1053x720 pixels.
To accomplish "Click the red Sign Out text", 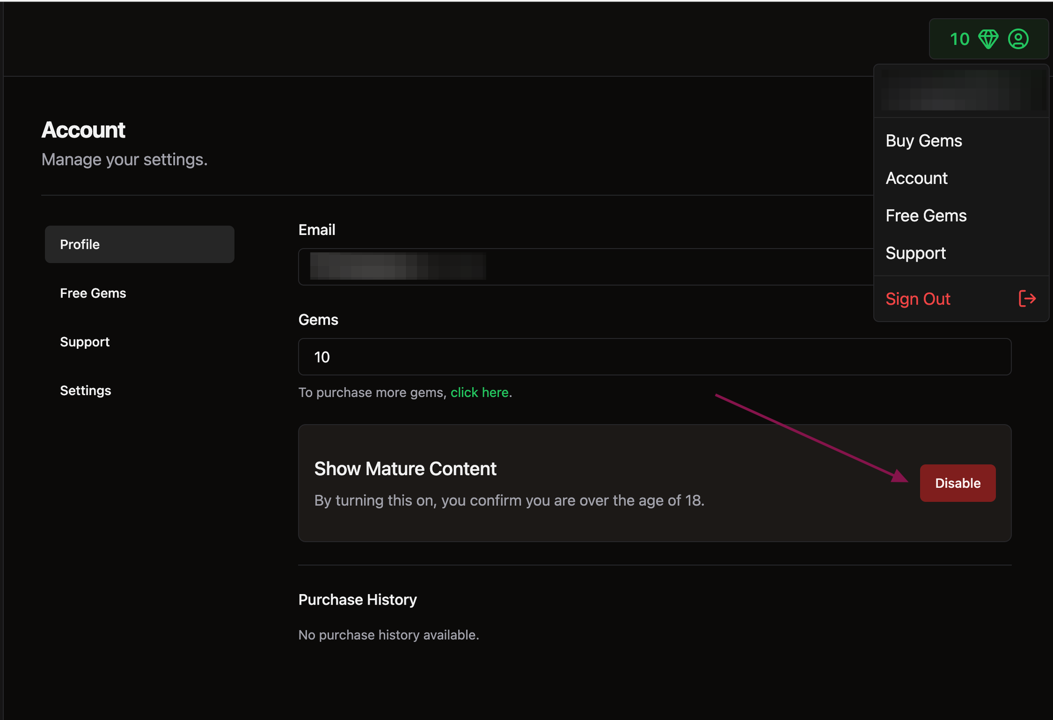I will 918,299.
